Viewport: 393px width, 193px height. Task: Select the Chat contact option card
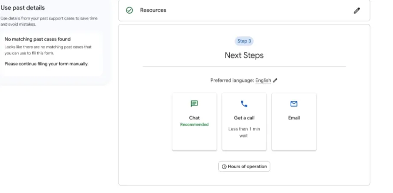[194, 122]
